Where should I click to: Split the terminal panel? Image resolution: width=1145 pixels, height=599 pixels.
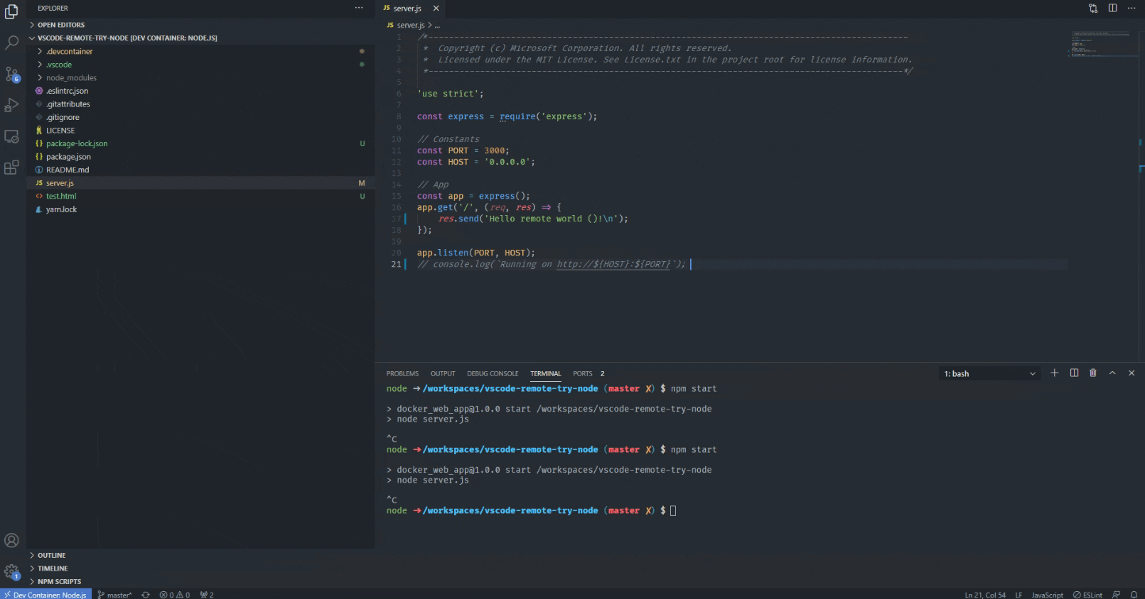1074,373
